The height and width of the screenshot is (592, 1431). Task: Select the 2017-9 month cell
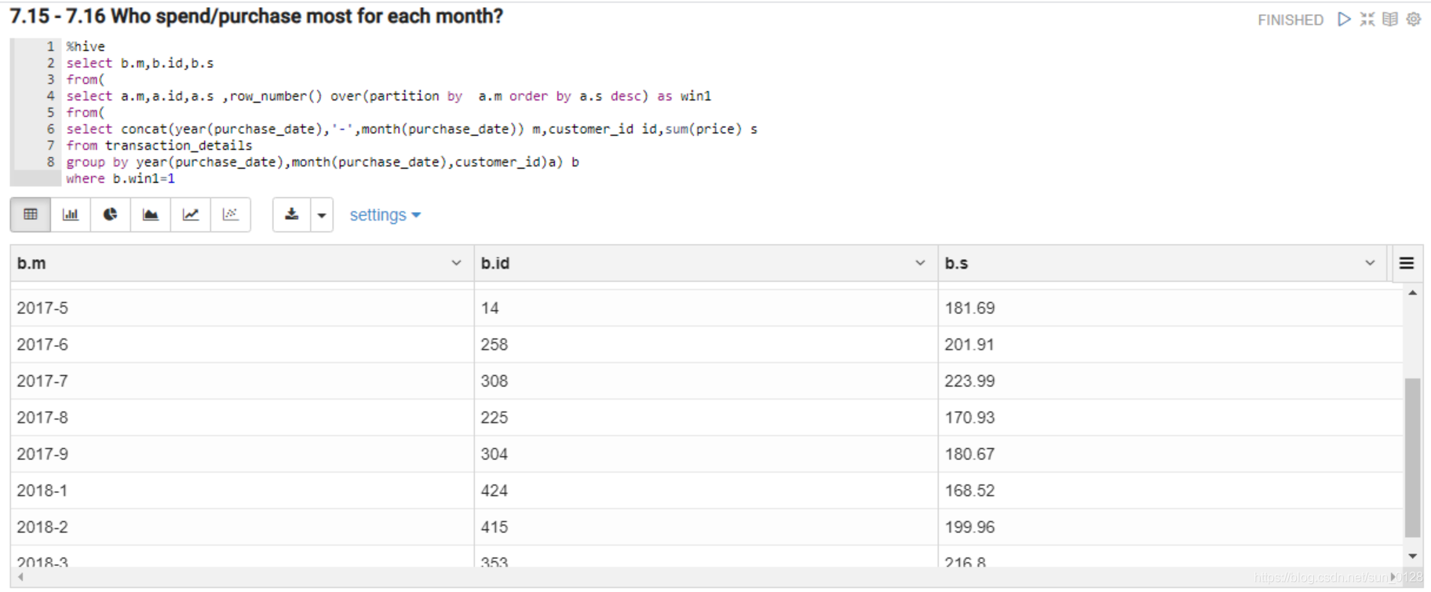[242, 454]
